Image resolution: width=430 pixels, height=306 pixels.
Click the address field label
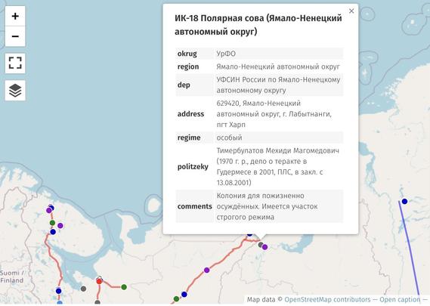click(x=190, y=114)
